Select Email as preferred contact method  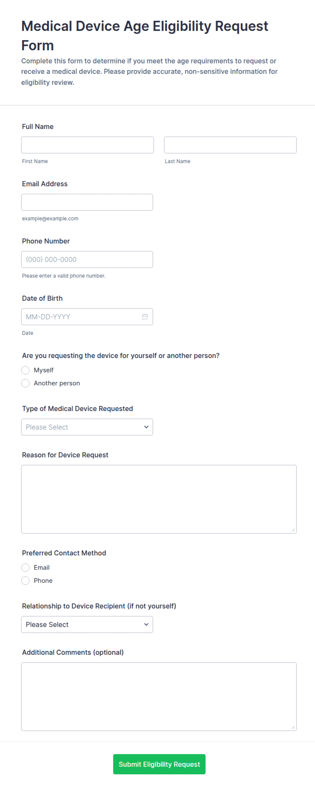point(25,568)
